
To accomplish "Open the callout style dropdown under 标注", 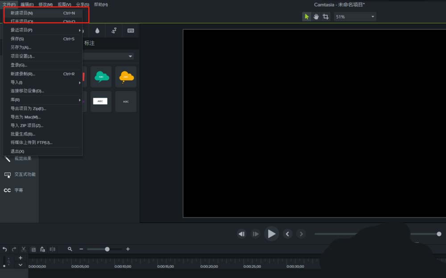I will pos(130,56).
